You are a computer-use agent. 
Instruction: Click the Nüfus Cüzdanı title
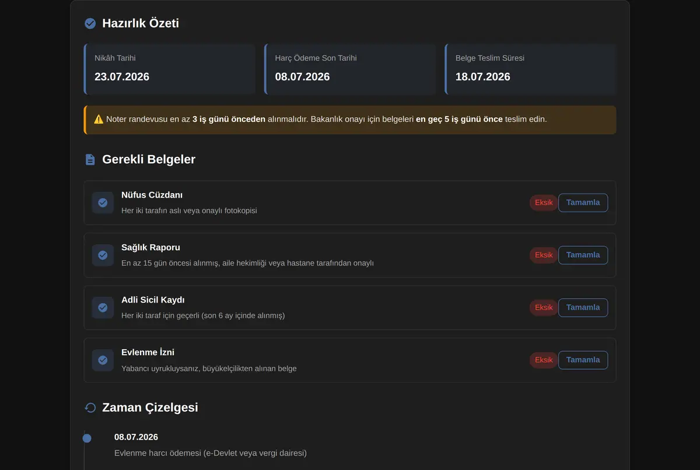click(x=152, y=195)
